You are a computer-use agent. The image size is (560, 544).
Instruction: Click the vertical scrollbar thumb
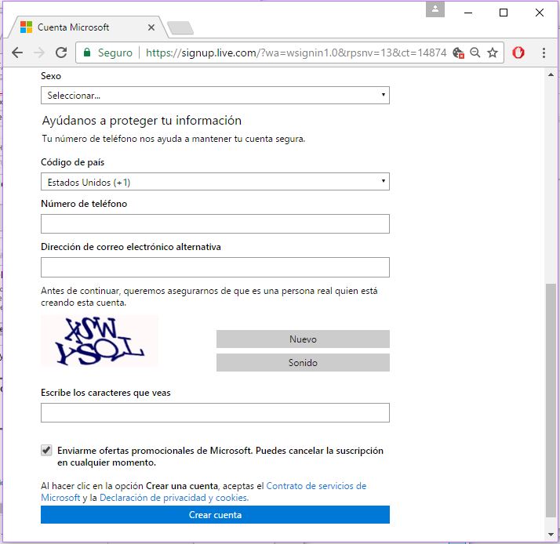[551, 400]
